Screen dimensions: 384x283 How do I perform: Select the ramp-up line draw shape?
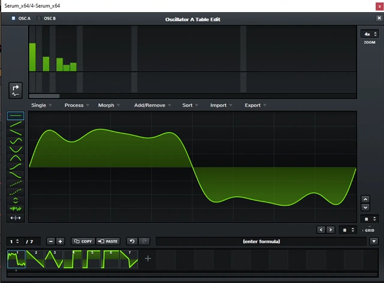(x=16, y=124)
